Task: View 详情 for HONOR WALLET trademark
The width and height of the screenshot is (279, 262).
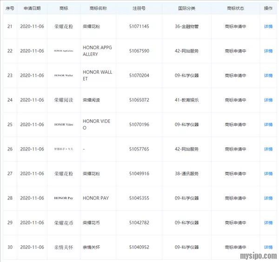Action: pyautogui.click(x=268, y=76)
